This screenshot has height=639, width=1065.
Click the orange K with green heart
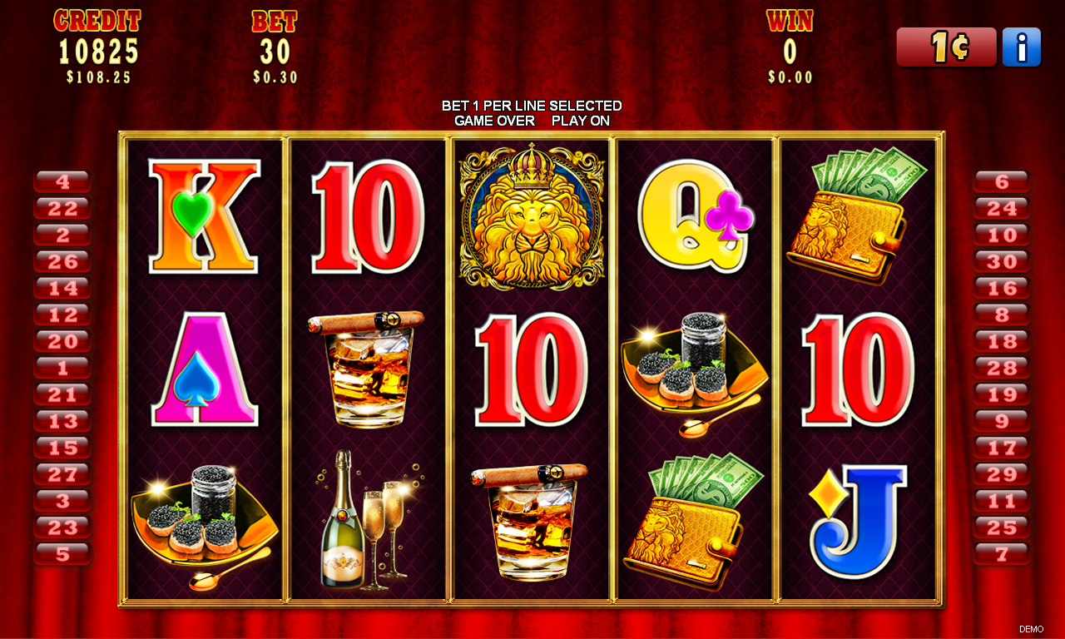click(205, 217)
